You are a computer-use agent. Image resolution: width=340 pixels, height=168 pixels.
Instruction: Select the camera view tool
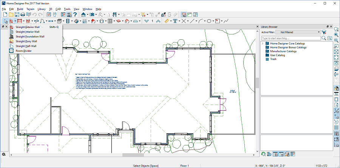92,14
